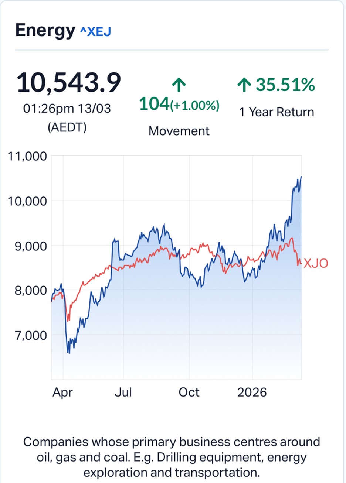Click the Energy sector heading
Viewport: 346px width, 483px height.
45,30
